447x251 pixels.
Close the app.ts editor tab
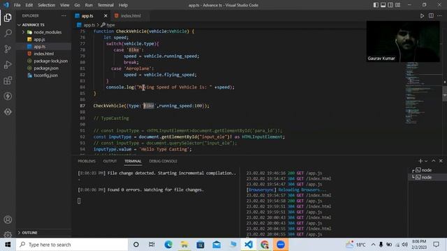105,16
